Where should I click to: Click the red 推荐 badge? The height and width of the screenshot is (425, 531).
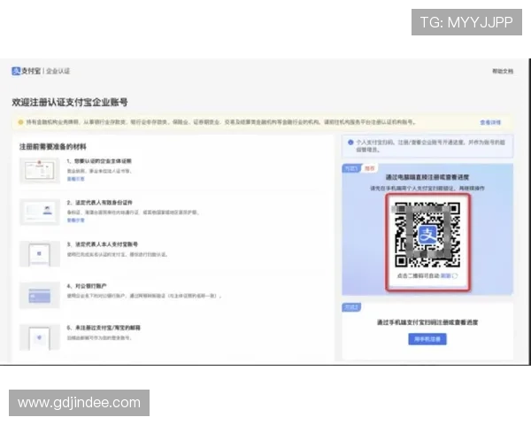click(369, 168)
